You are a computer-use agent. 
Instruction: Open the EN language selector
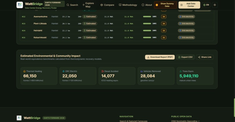click(x=206, y=5)
